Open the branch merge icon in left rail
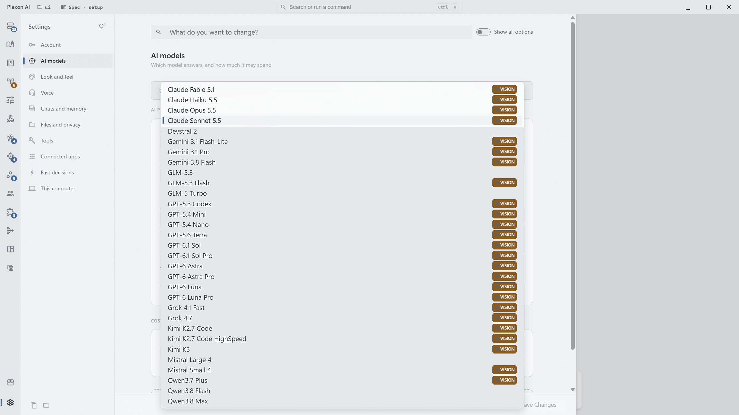Viewport: 739px width, 415px height. pos(10,231)
